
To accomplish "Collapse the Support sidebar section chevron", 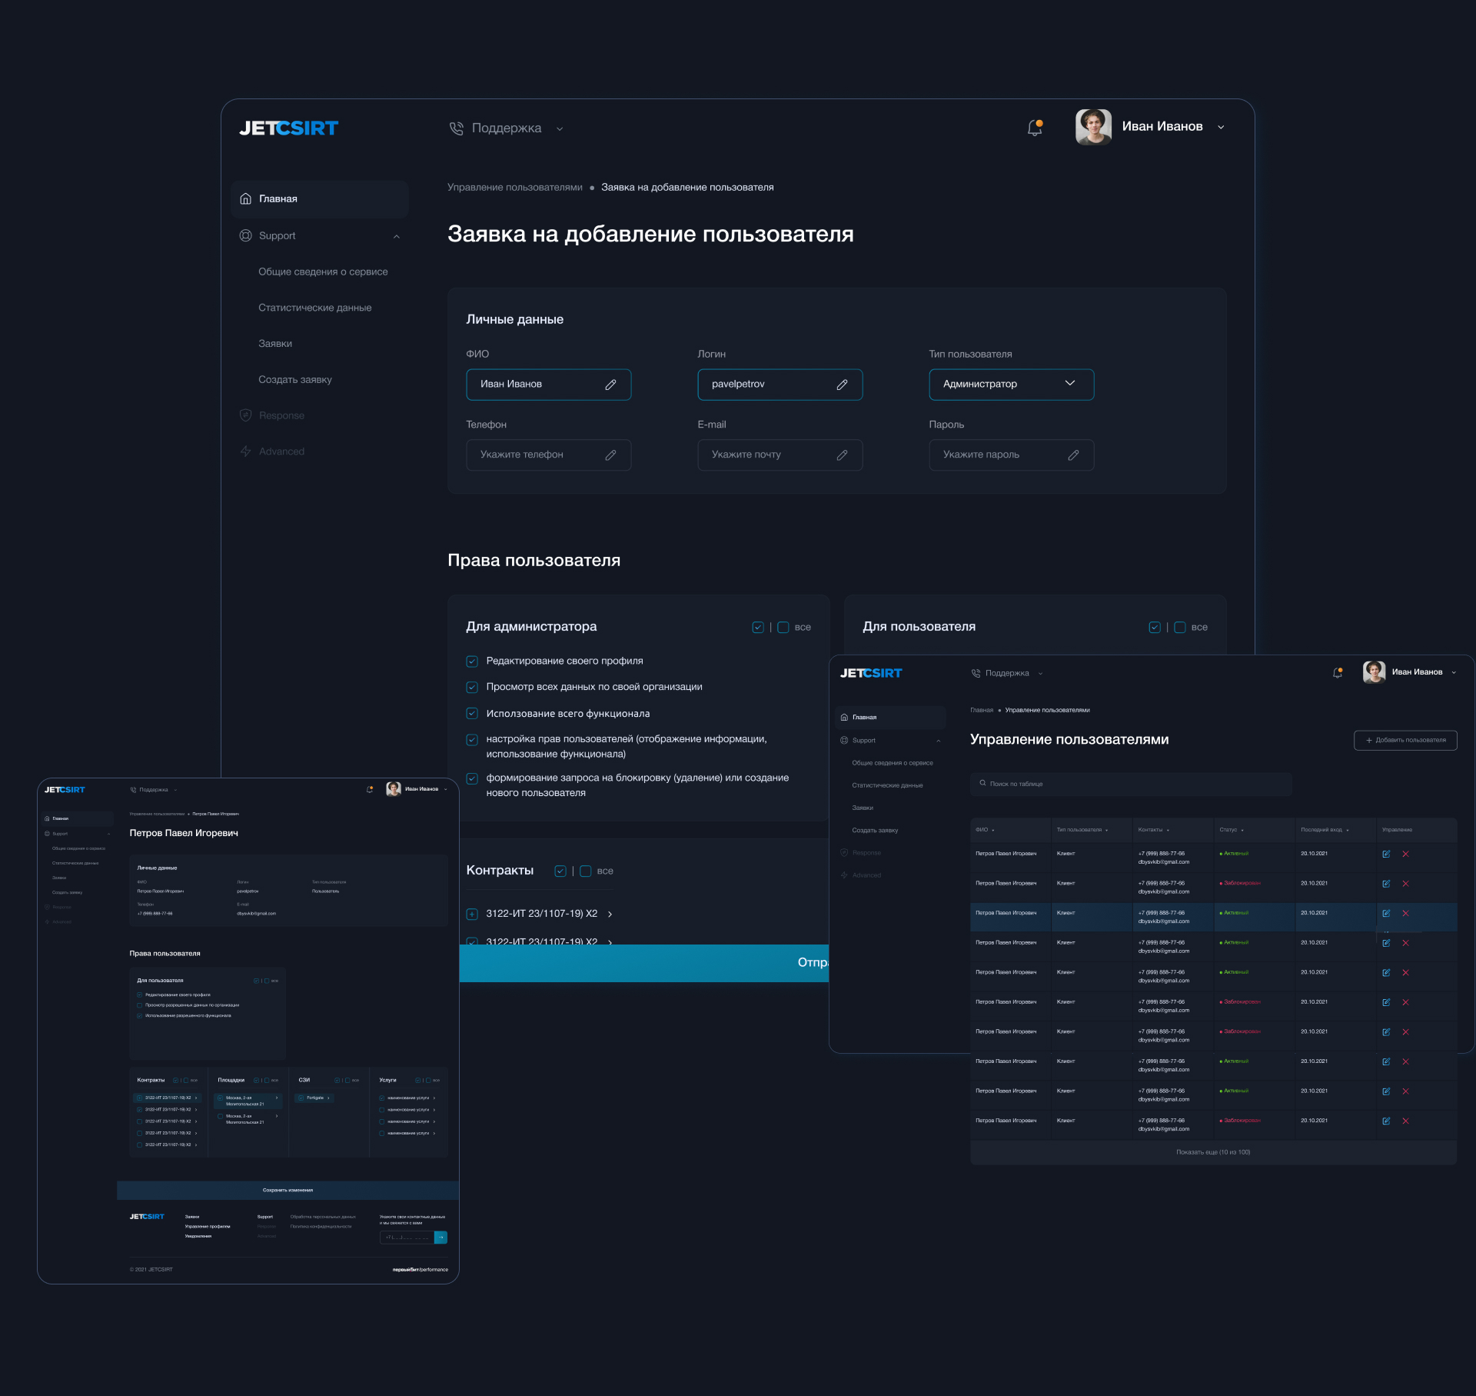I will coord(397,236).
